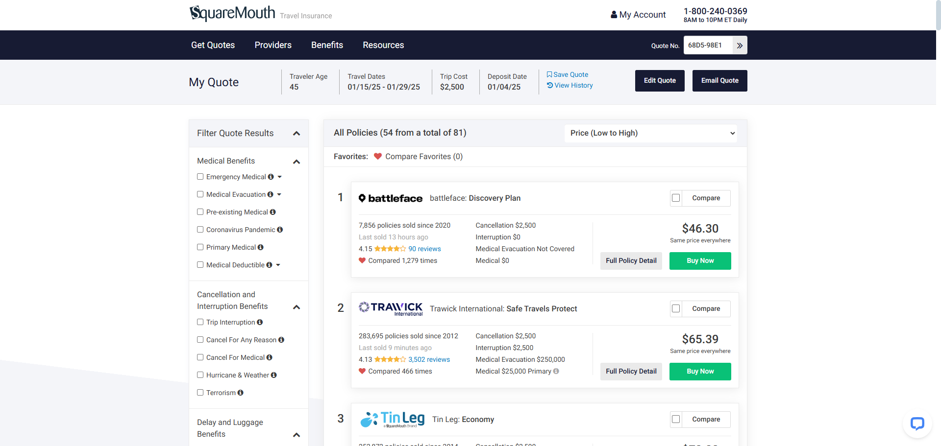Open the Benefits menu
This screenshot has height=446, width=941.
pos(327,45)
